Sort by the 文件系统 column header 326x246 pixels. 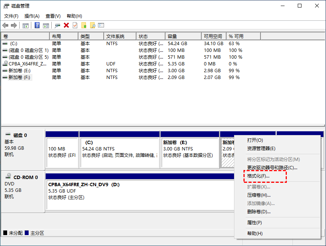(115, 36)
